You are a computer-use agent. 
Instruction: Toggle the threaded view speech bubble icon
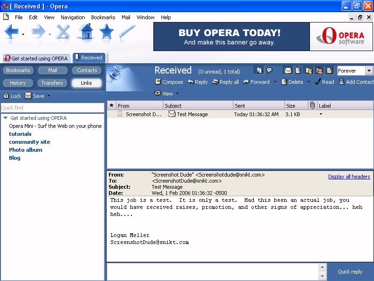coord(269,71)
